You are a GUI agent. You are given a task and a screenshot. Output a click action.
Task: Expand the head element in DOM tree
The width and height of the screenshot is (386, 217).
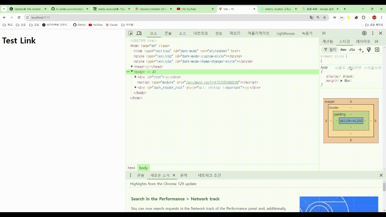tap(132, 66)
